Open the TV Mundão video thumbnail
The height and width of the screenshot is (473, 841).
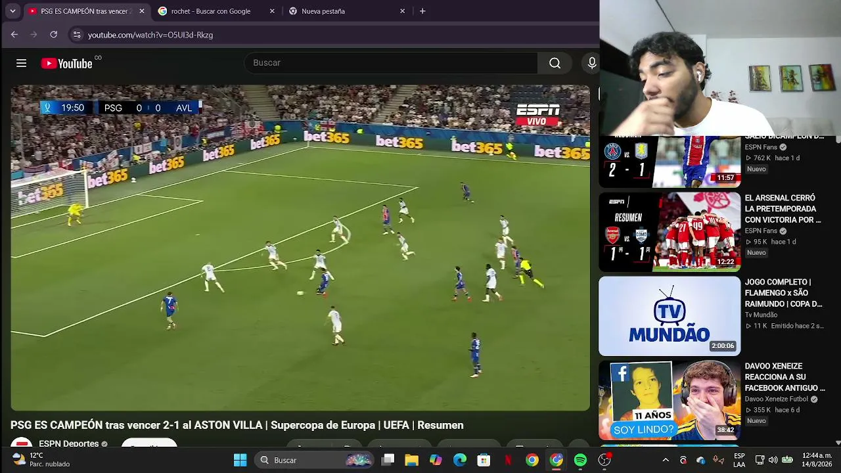(x=670, y=316)
